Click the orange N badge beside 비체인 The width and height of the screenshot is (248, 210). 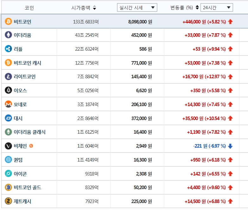point(31,146)
